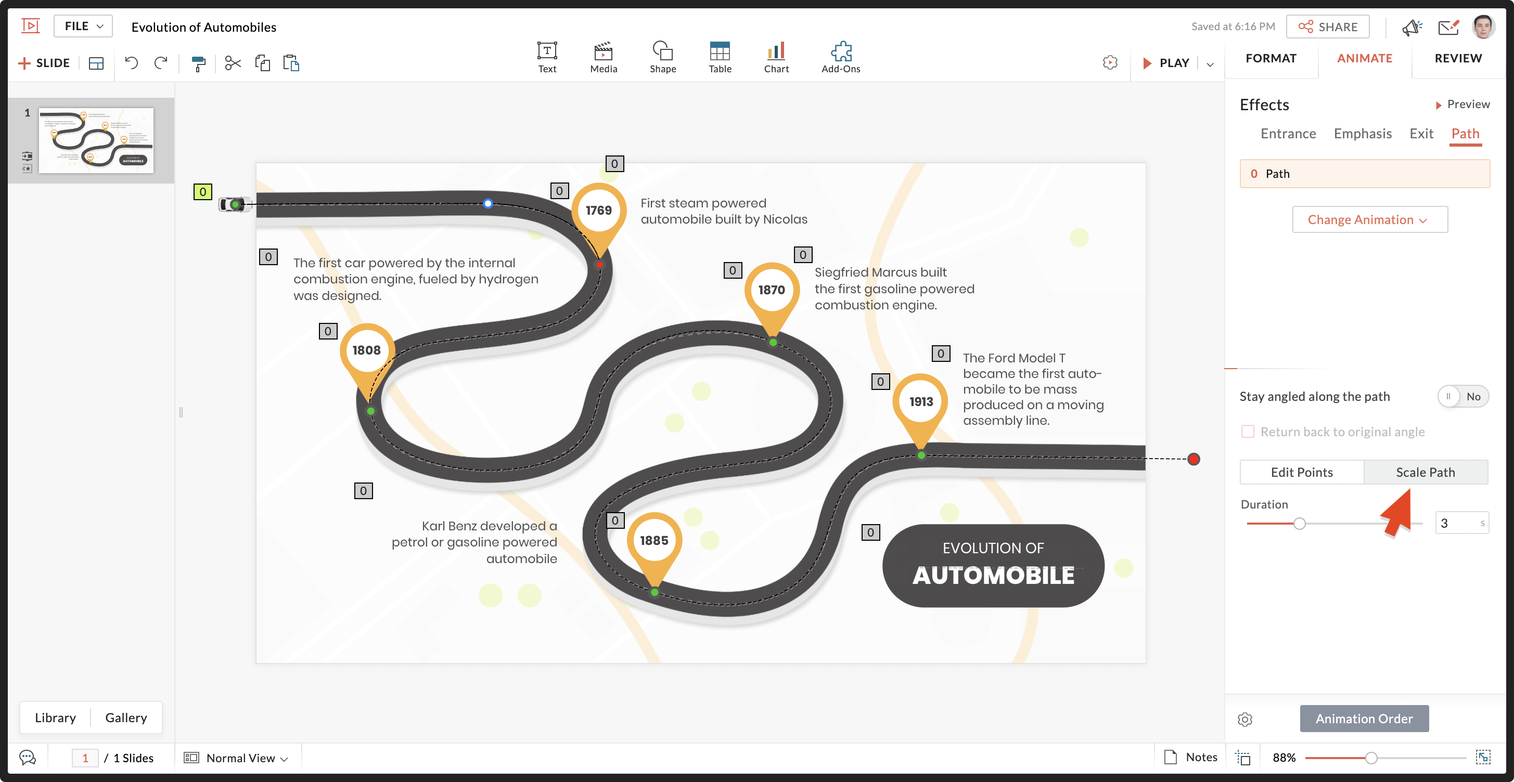This screenshot has width=1514, height=782.
Task: Switch to the FORMAT tab
Action: pos(1271,58)
